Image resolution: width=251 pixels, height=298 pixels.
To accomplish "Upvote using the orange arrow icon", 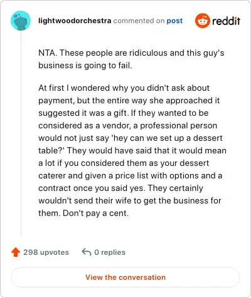I will (16, 252).
